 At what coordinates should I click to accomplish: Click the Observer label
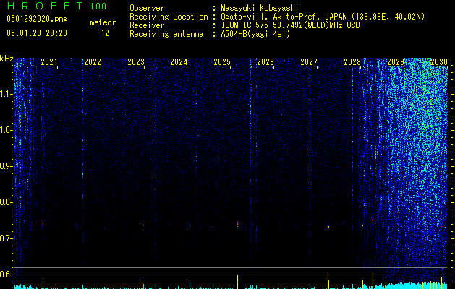pos(147,8)
